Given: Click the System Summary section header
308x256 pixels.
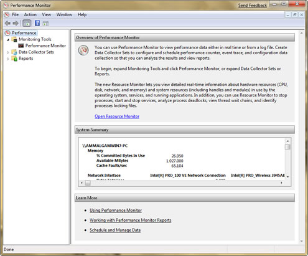Looking at the screenshot, I should tap(185, 130).
